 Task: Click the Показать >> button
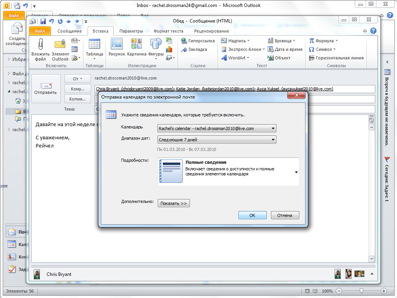[174, 203]
